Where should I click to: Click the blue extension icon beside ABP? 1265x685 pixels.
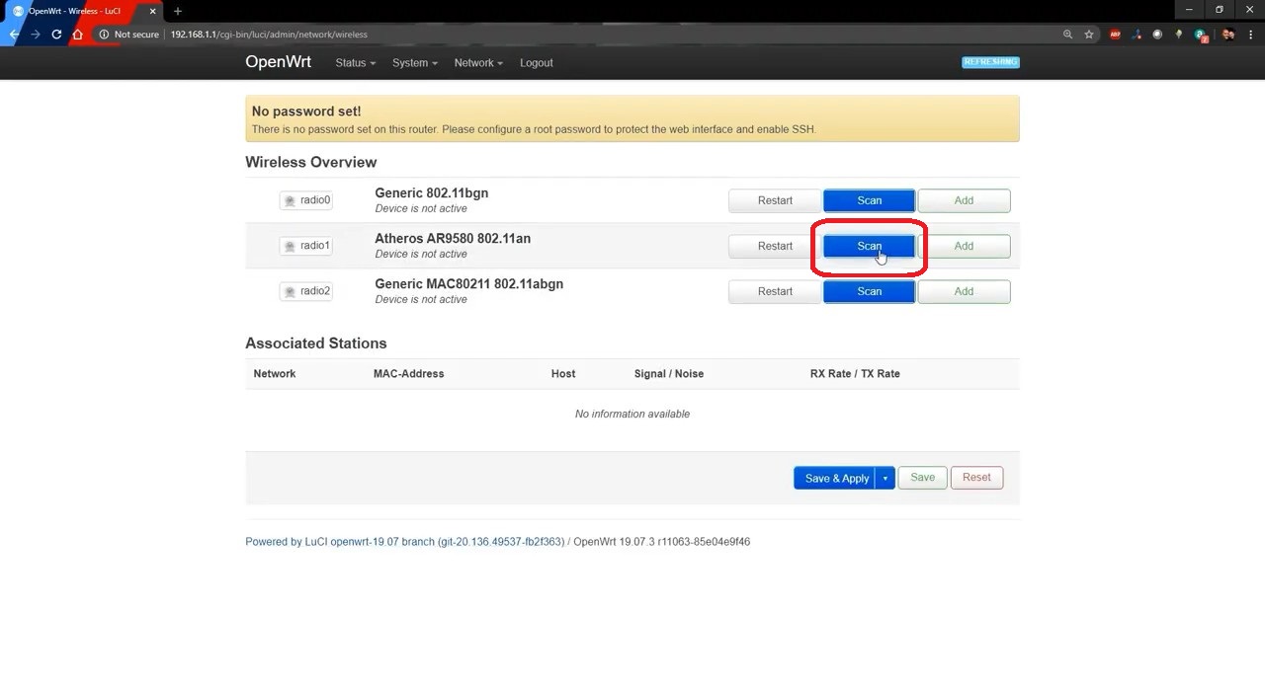[1137, 35]
